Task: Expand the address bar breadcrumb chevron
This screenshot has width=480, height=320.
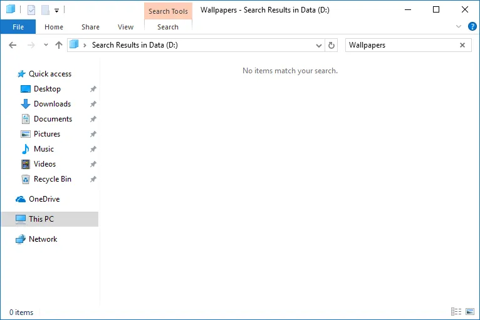Action: tap(85, 45)
